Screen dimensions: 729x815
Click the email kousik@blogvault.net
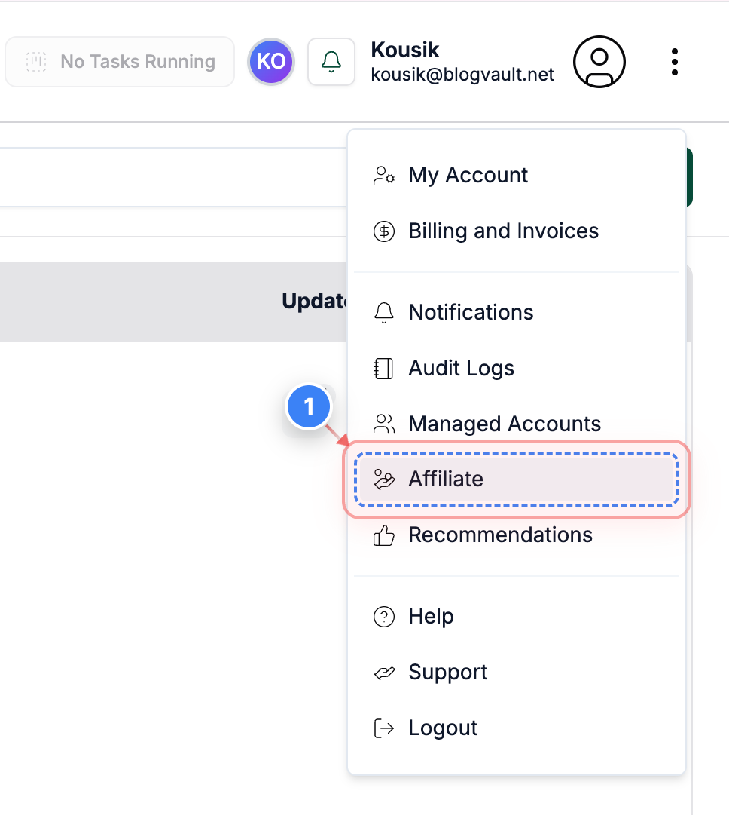462,74
